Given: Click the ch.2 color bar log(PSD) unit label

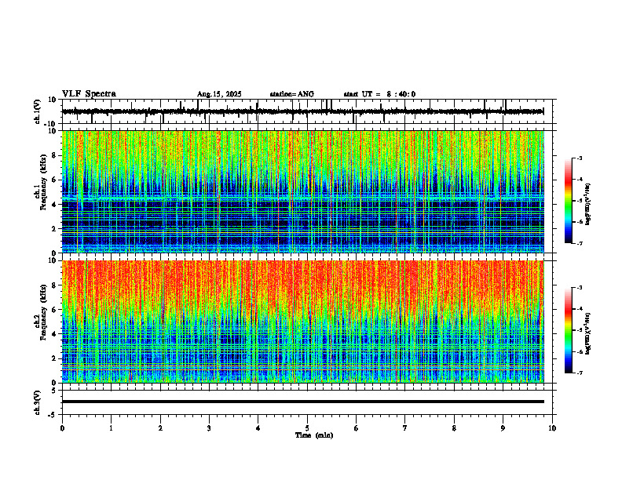Looking at the screenshot, I should point(587,333).
